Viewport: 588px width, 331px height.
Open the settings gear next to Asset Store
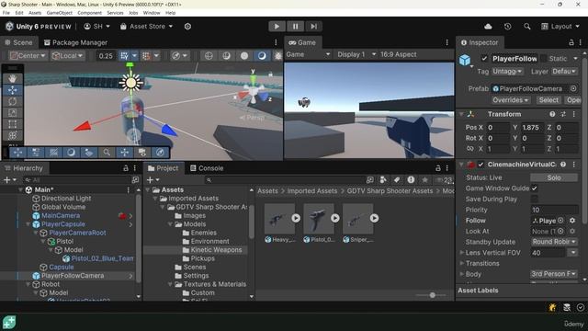tap(187, 27)
